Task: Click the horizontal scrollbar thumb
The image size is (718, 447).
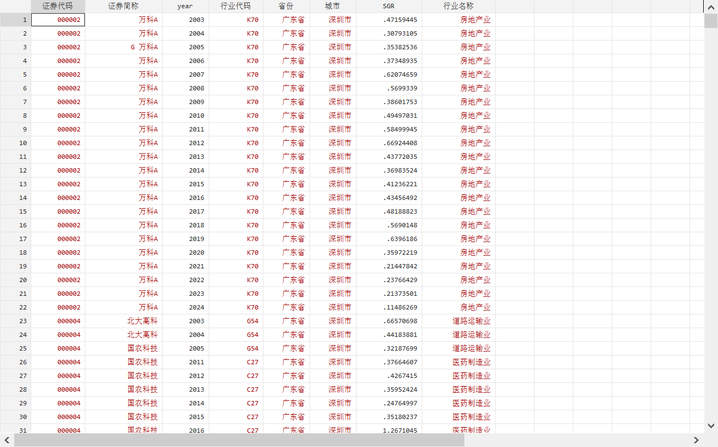Action: coord(239,440)
